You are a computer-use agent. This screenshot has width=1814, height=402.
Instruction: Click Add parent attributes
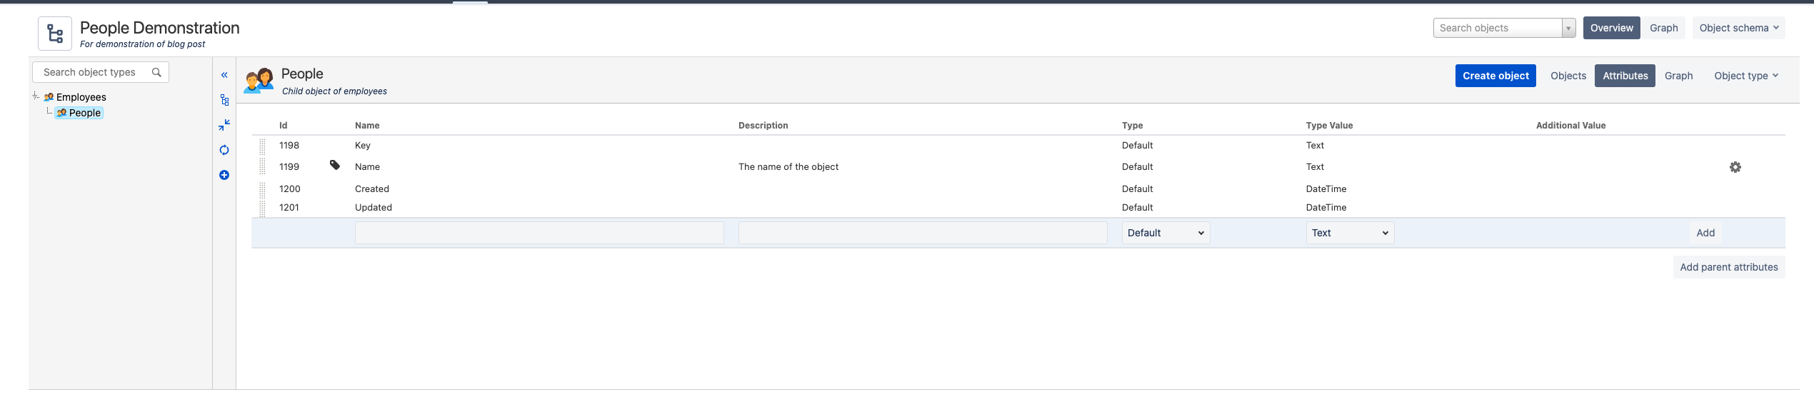[1728, 267]
